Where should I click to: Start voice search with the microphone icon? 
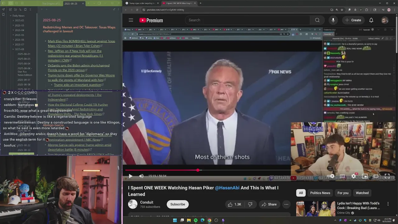coord(333,20)
